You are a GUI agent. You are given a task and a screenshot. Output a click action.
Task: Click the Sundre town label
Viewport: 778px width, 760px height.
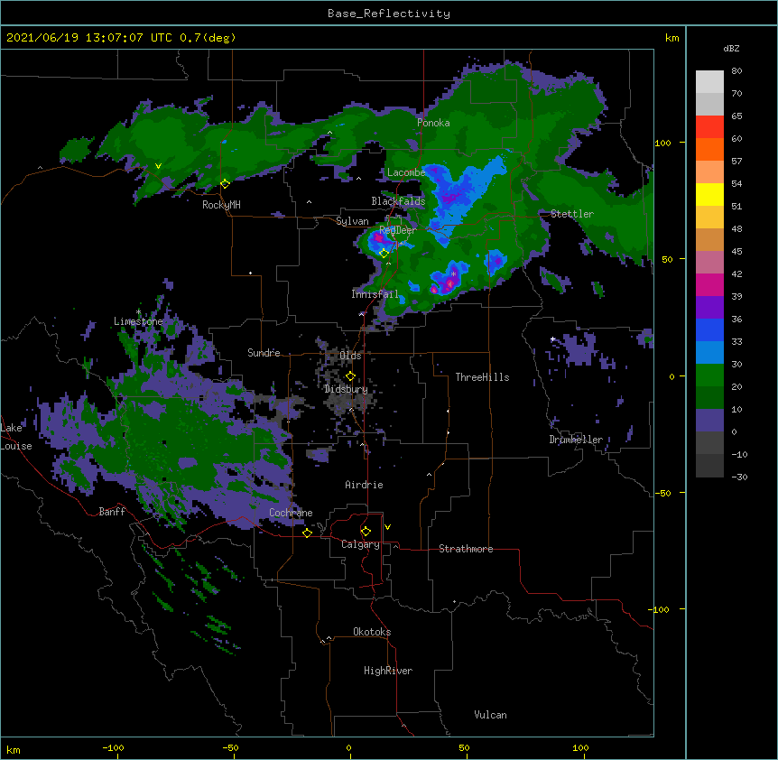pyautogui.click(x=264, y=353)
